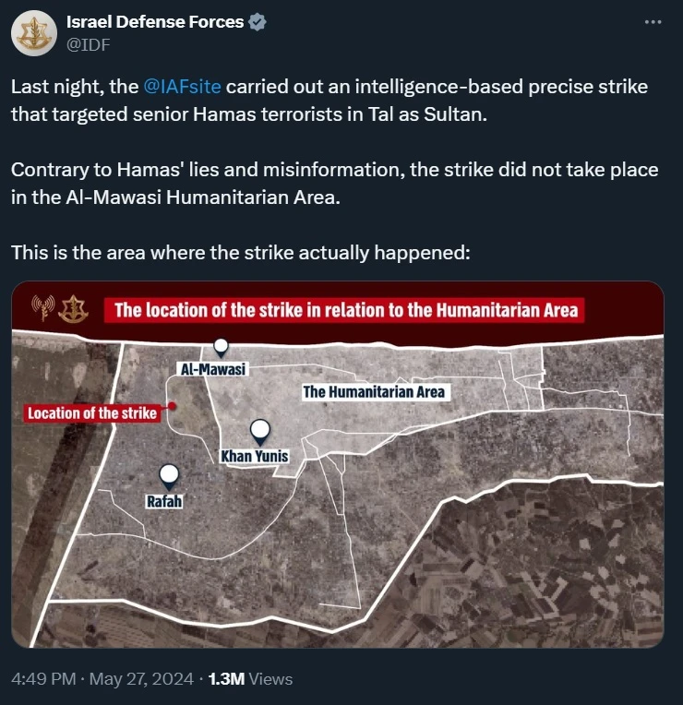
Task: Open the three-dot more options menu
Action: pyautogui.click(x=653, y=22)
